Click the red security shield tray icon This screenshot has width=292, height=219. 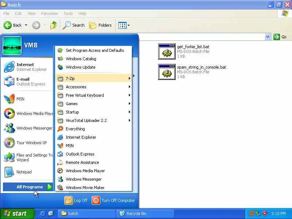[x=265, y=214]
